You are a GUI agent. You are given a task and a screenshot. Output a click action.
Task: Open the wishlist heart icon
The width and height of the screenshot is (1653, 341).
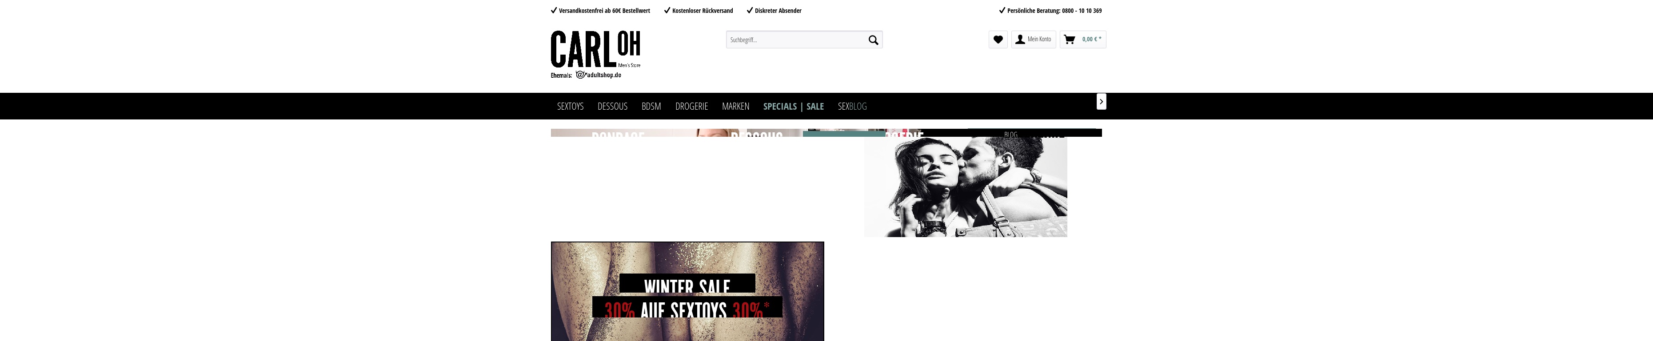pyautogui.click(x=998, y=40)
